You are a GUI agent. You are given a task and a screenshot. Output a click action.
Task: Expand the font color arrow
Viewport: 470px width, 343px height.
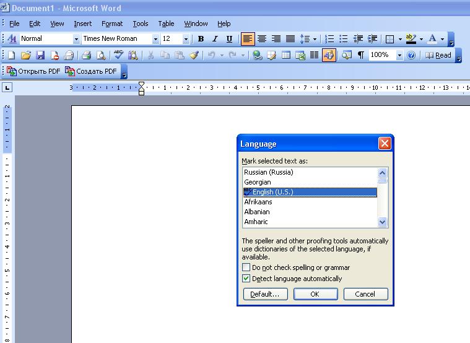[x=442, y=39]
